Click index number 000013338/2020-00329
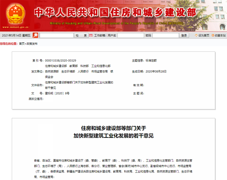 click(x=61, y=61)
